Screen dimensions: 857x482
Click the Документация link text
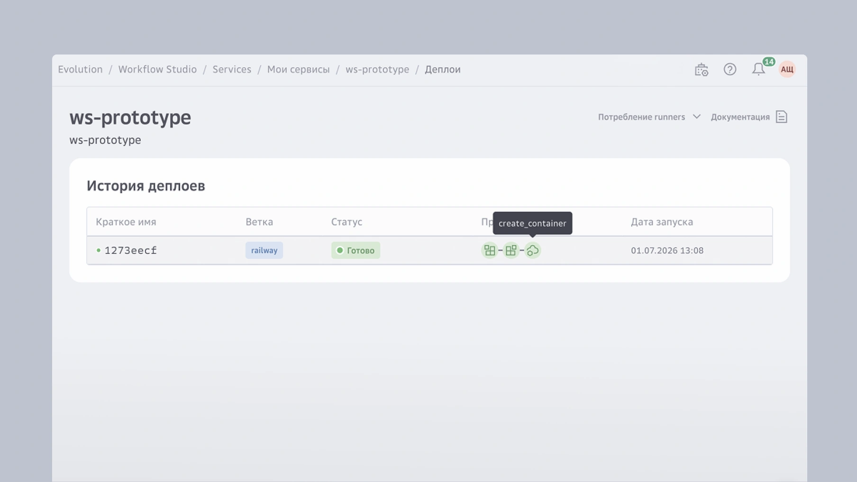[740, 117]
